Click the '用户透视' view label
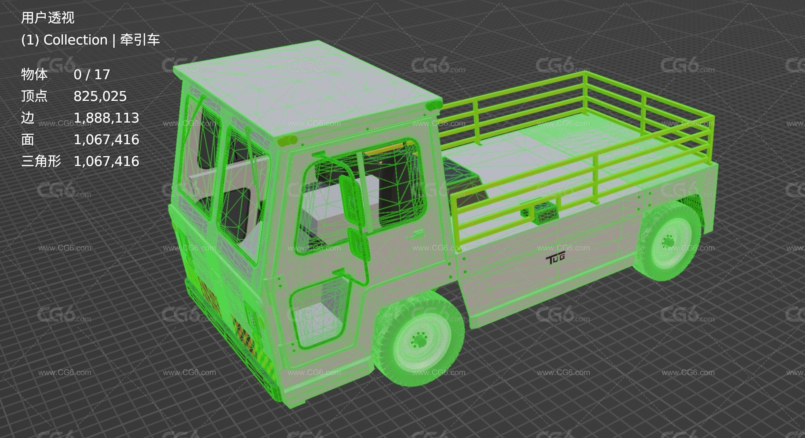805x438 pixels. pyautogui.click(x=48, y=18)
